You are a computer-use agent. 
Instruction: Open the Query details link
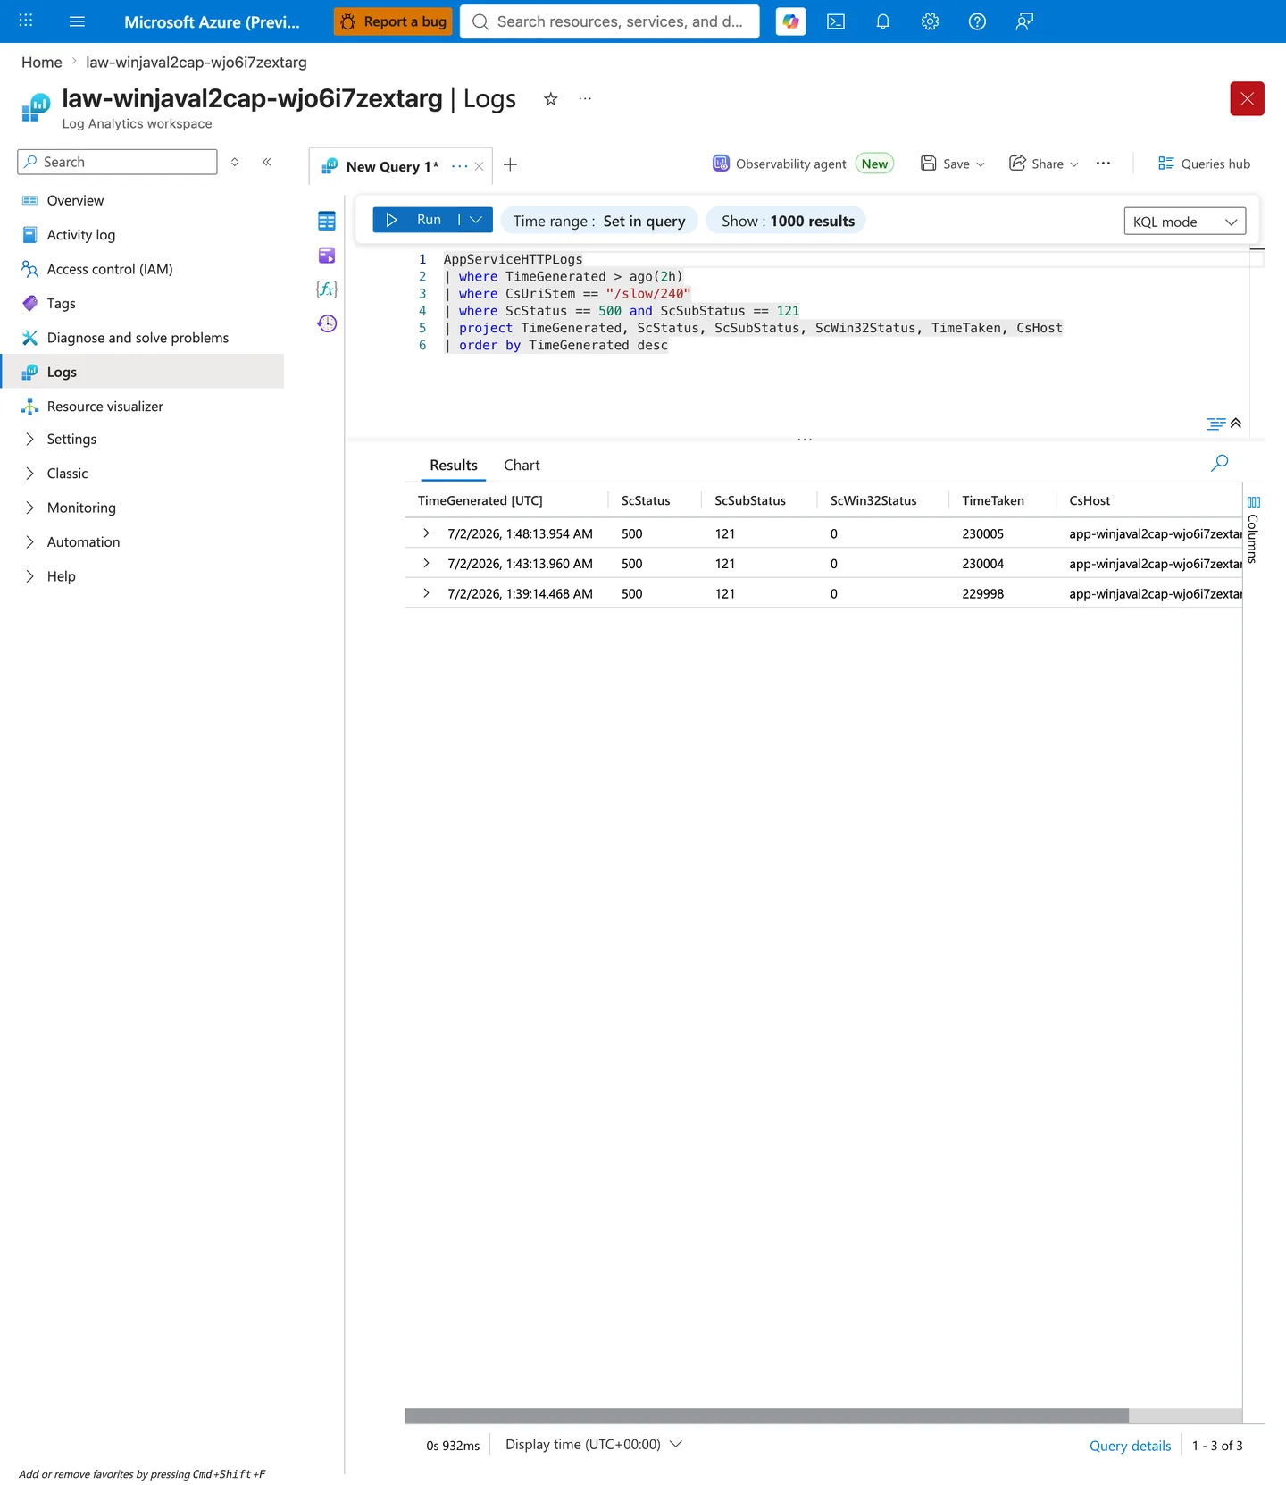point(1130,1446)
